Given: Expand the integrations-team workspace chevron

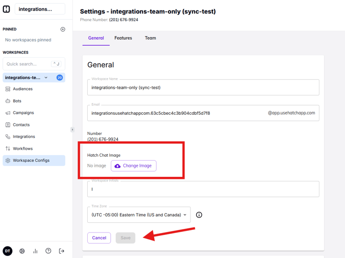Looking at the screenshot, I should coord(46,78).
